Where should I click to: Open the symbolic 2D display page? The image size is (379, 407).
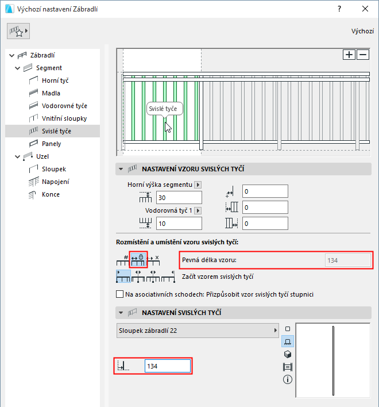point(288,341)
